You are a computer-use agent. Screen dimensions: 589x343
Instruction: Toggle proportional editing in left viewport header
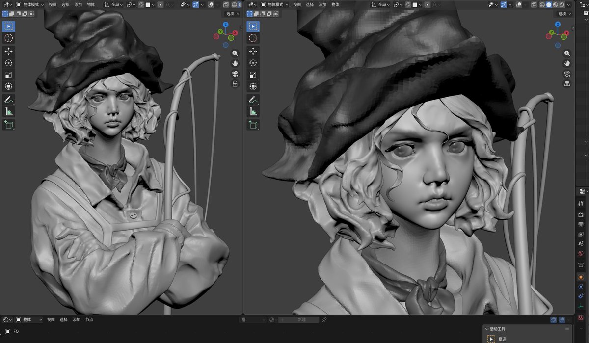coord(160,4)
